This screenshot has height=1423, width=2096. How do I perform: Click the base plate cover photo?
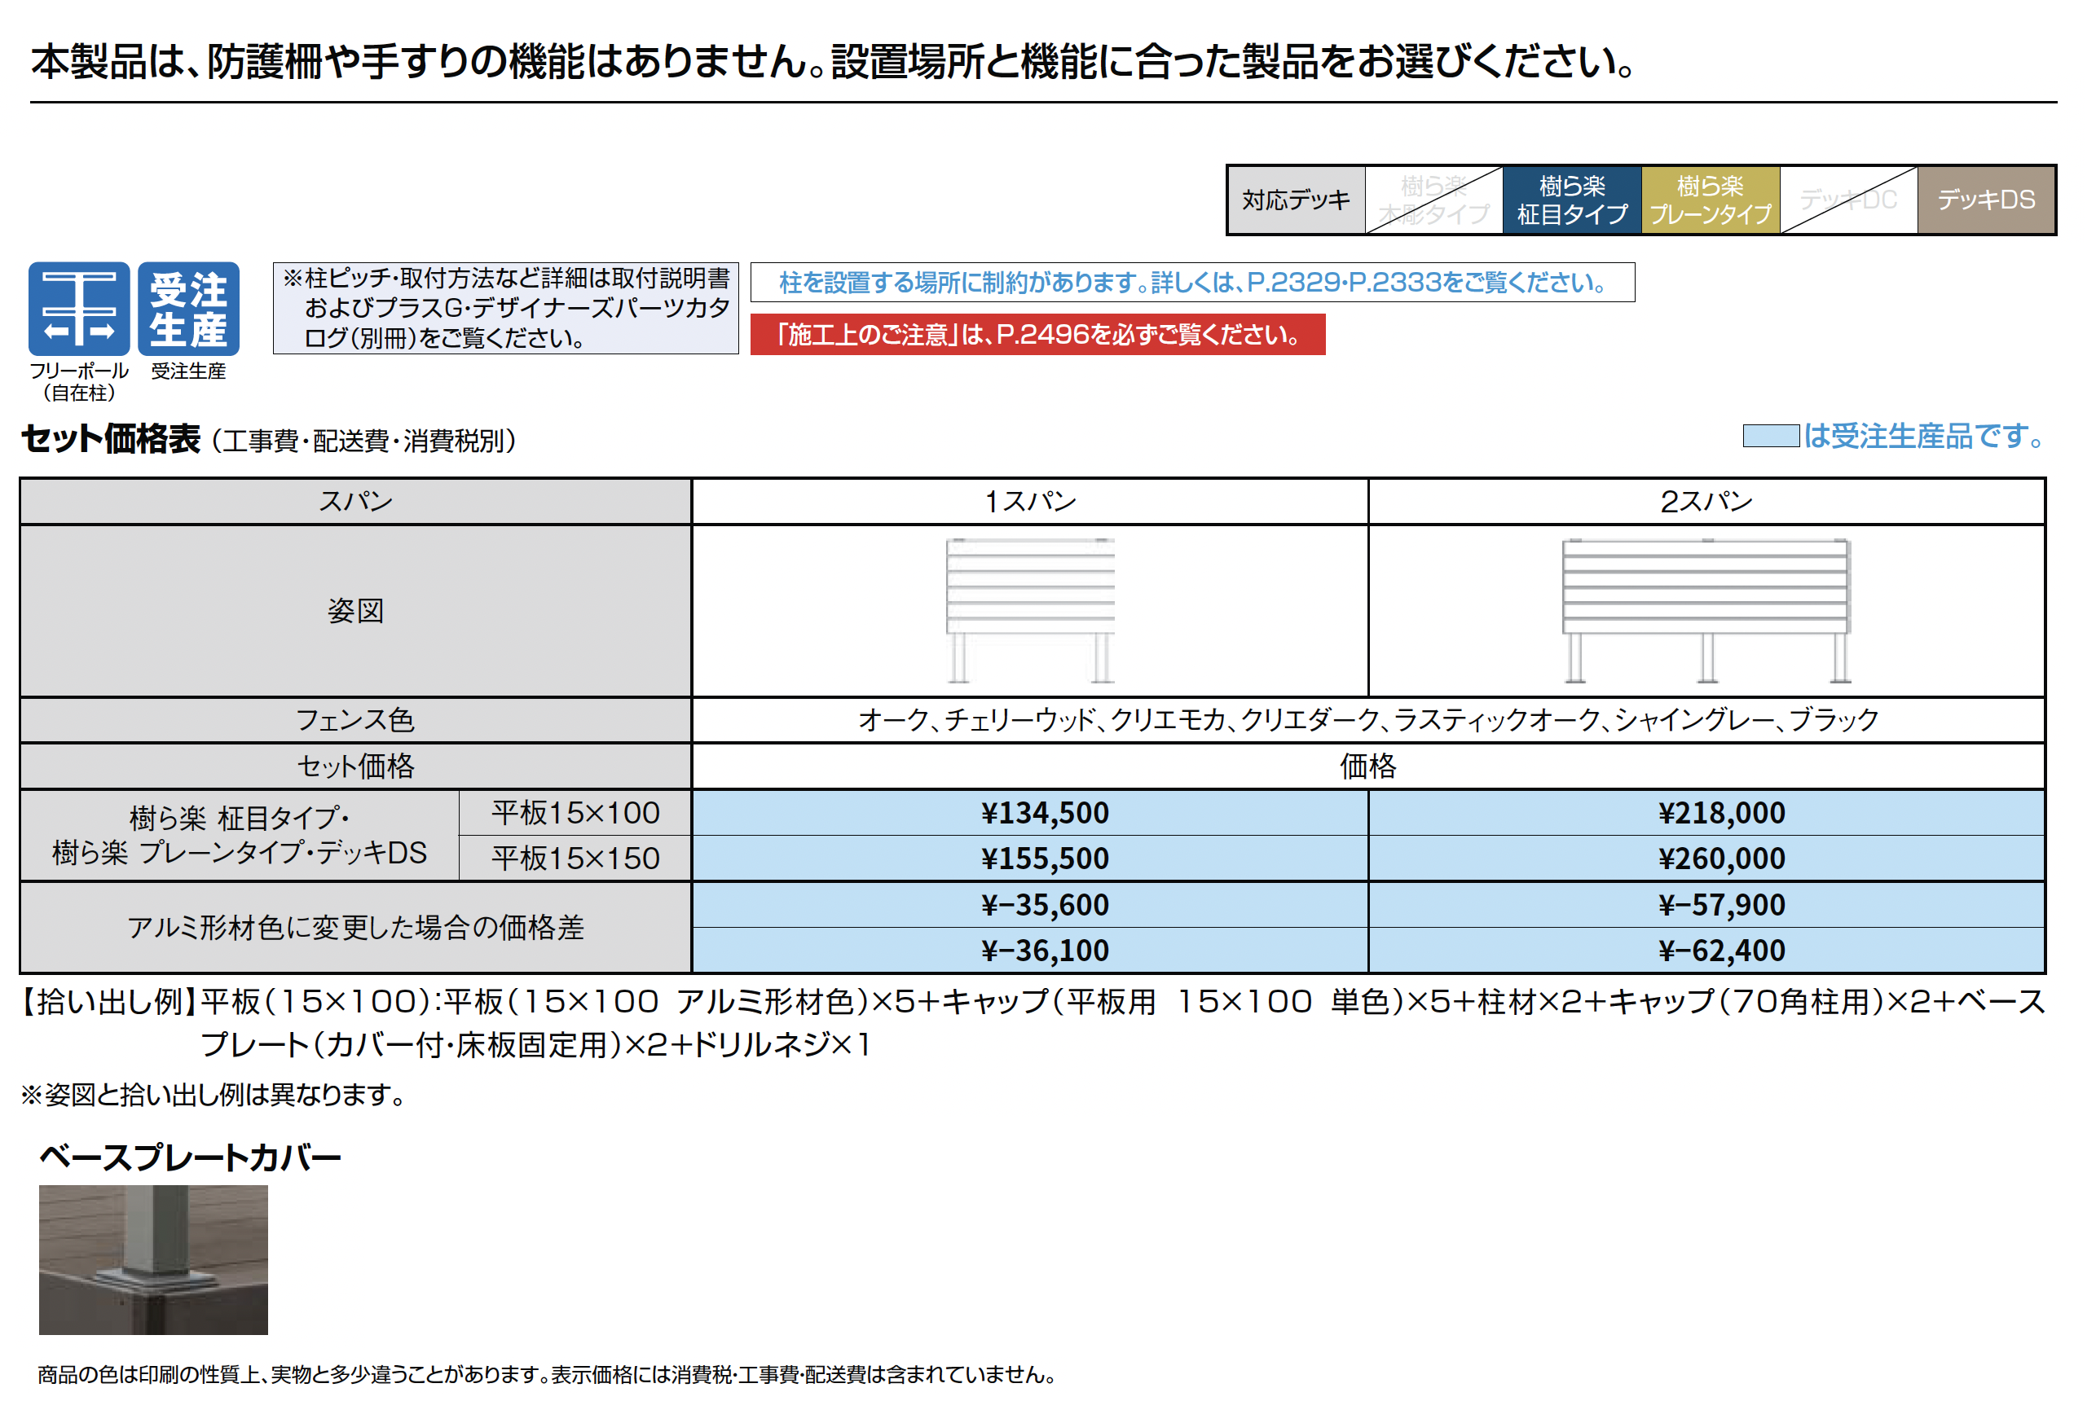coord(153,1260)
